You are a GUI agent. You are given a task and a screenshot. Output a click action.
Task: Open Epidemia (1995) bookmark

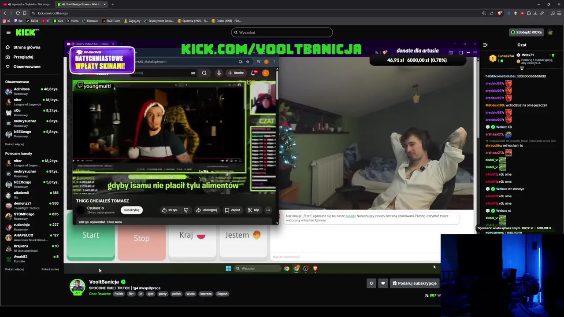click(x=193, y=21)
